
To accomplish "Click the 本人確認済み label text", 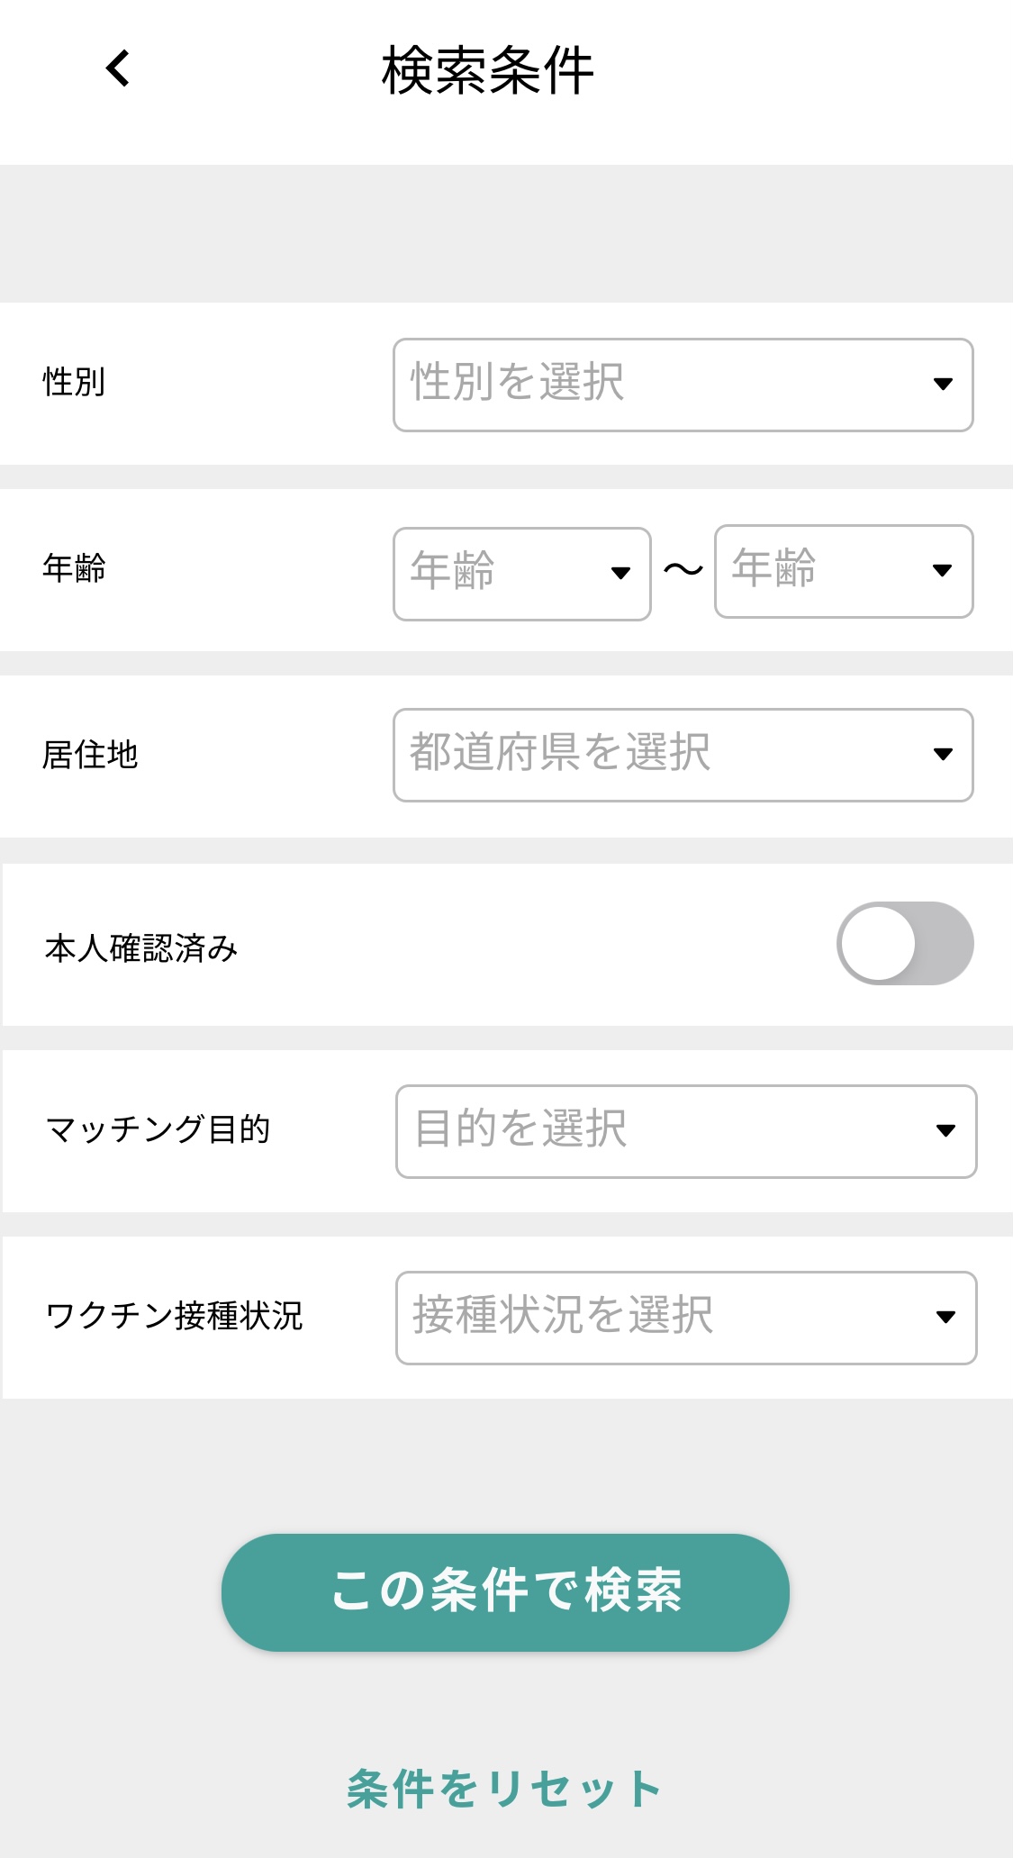I will [141, 948].
